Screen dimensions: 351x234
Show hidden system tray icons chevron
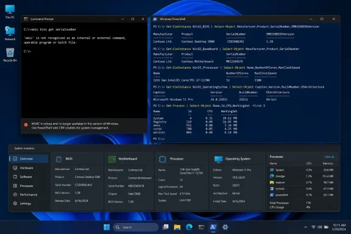(305, 227)
